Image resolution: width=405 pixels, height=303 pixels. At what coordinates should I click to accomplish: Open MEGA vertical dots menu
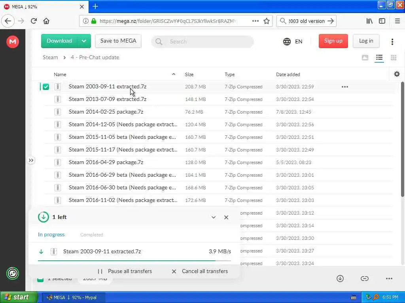[x=392, y=41]
